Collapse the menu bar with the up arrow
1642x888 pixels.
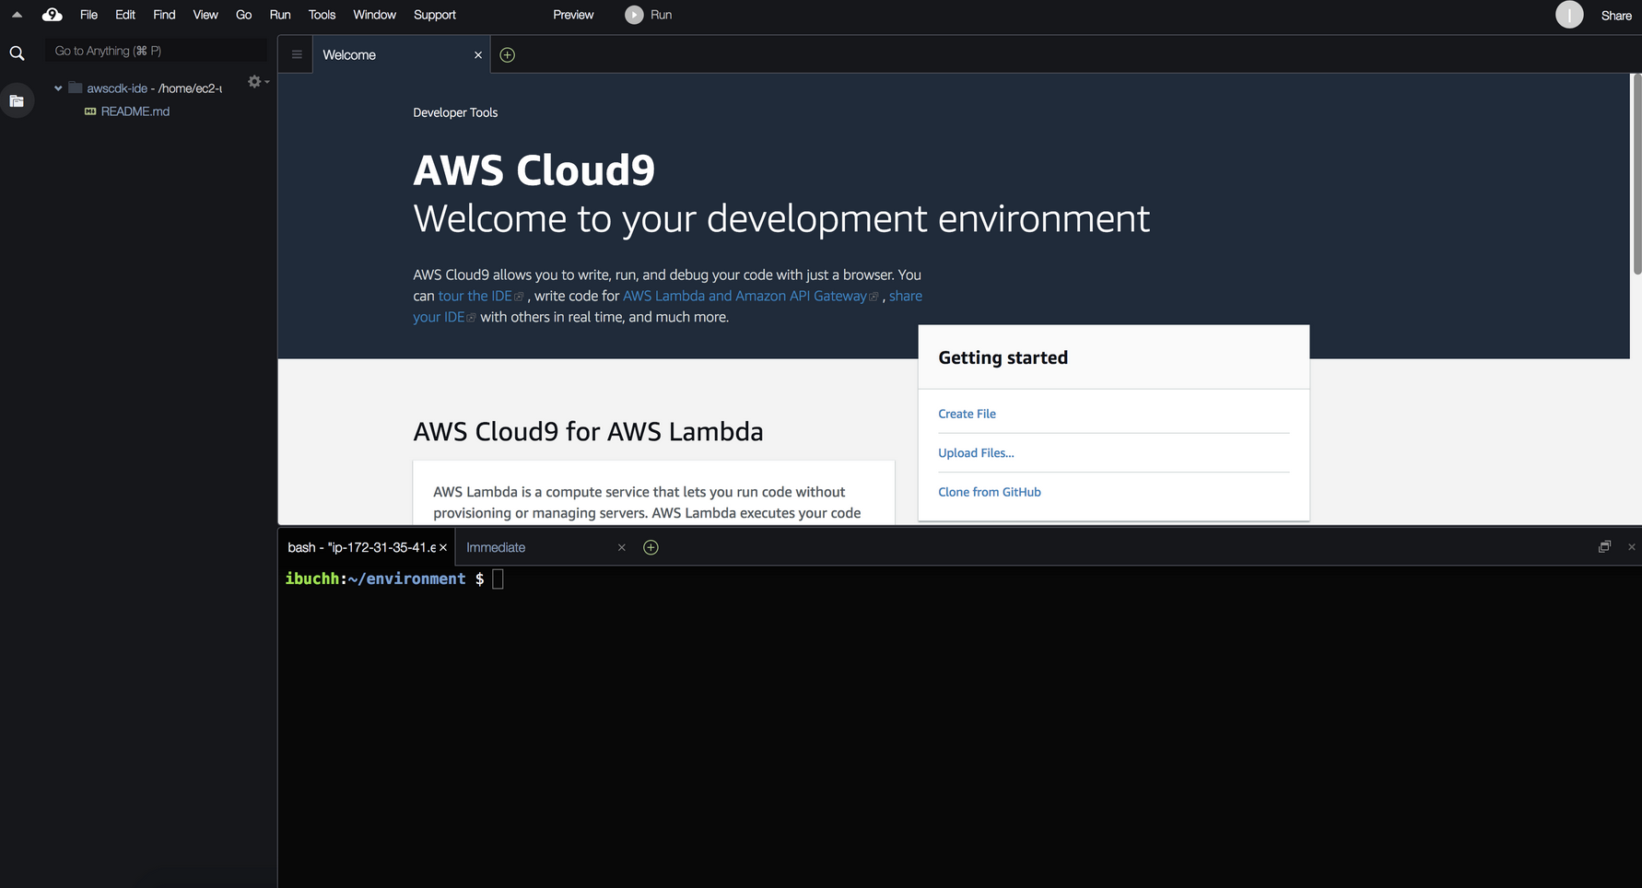point(17,15)
